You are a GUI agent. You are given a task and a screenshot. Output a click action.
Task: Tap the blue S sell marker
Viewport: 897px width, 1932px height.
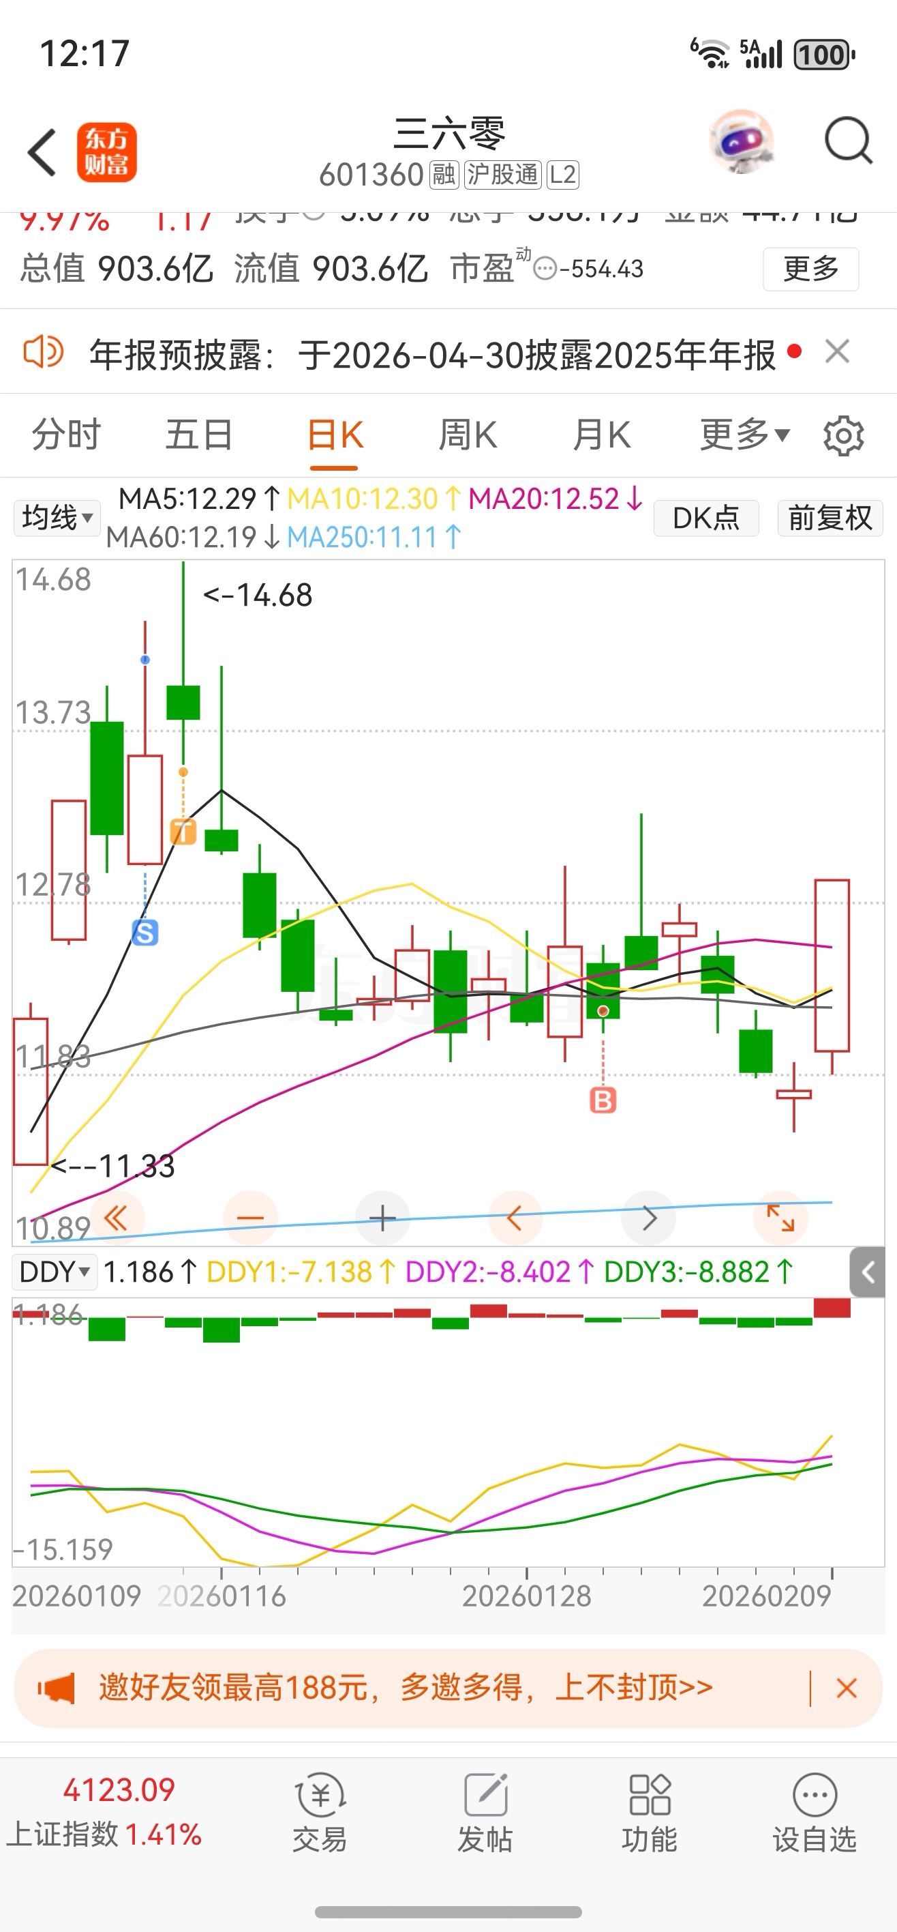pyautogui.click(x=145, y=933)
